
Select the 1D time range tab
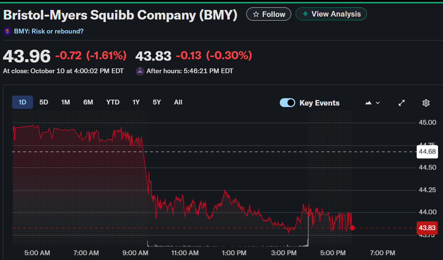tap(22, 102)
